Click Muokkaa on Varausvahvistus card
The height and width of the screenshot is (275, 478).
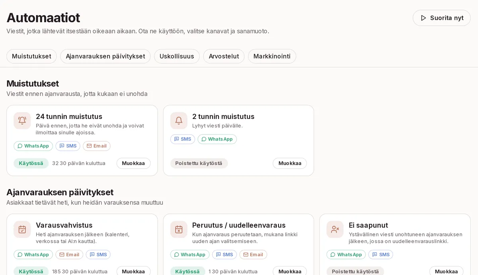pyautogui.click(x=133, y=271)
